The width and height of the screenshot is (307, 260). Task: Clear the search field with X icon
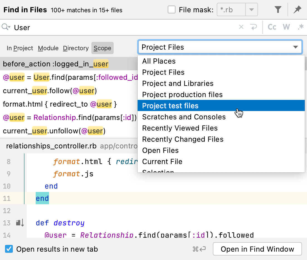click(x=241, y=27)
